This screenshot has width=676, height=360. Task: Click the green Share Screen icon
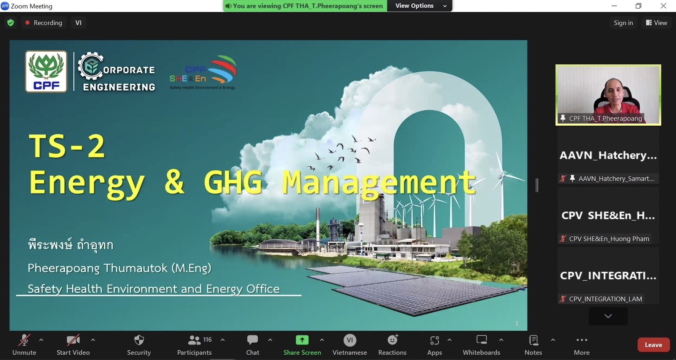tap(302, 340)
